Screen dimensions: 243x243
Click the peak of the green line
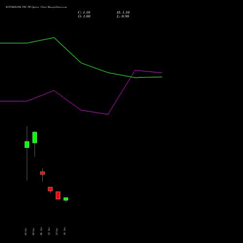pos(54,37)
